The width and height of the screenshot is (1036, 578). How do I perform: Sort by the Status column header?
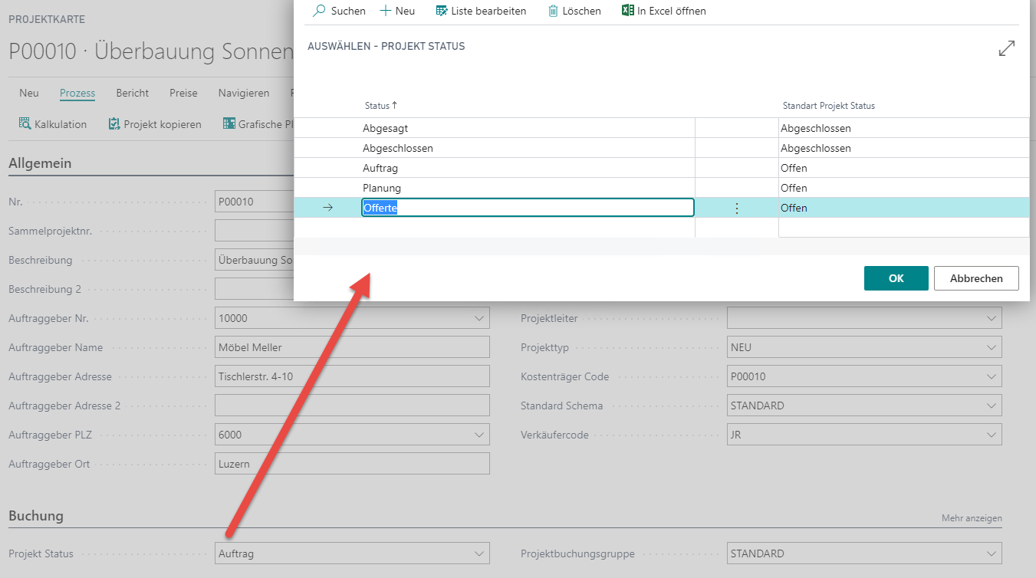pyautogui.click(x=381, y=106)
